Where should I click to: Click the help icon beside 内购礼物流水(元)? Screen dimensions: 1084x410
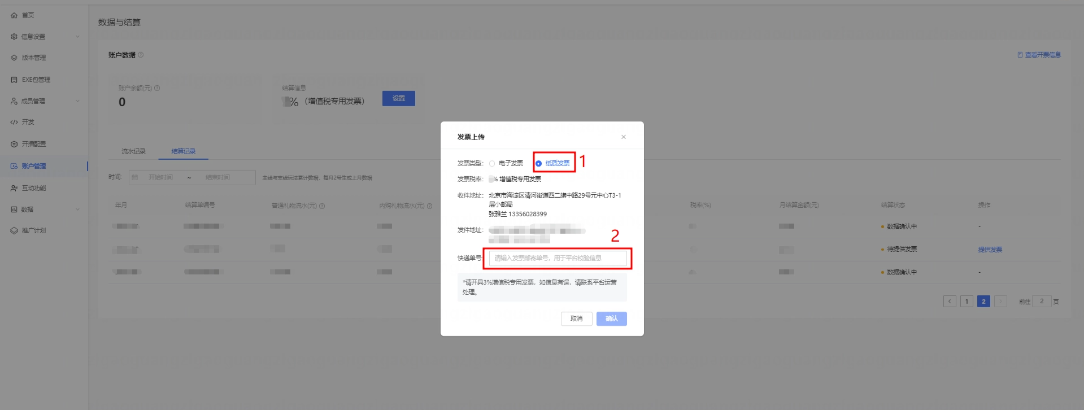(x=429, y=206)
